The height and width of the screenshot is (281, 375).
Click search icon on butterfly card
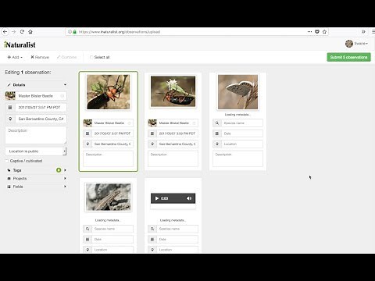point(217,123)
